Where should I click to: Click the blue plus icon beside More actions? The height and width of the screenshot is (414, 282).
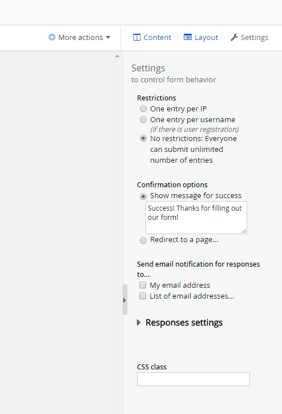(x=52, y=37)
